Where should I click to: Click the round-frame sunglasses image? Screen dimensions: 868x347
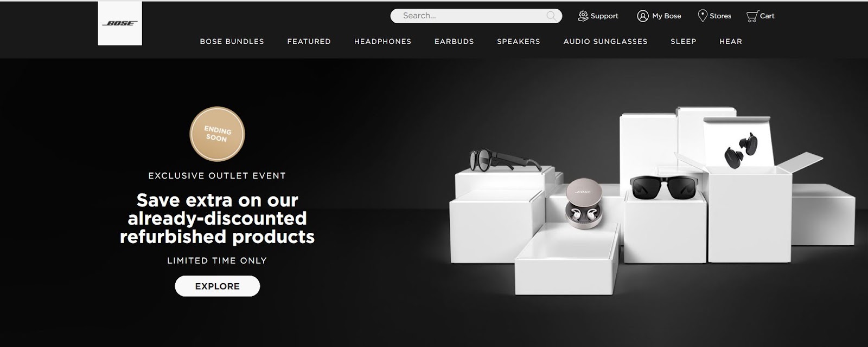click(505, 161)
